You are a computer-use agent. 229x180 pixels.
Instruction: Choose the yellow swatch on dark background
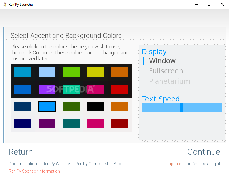coord(95,72)
